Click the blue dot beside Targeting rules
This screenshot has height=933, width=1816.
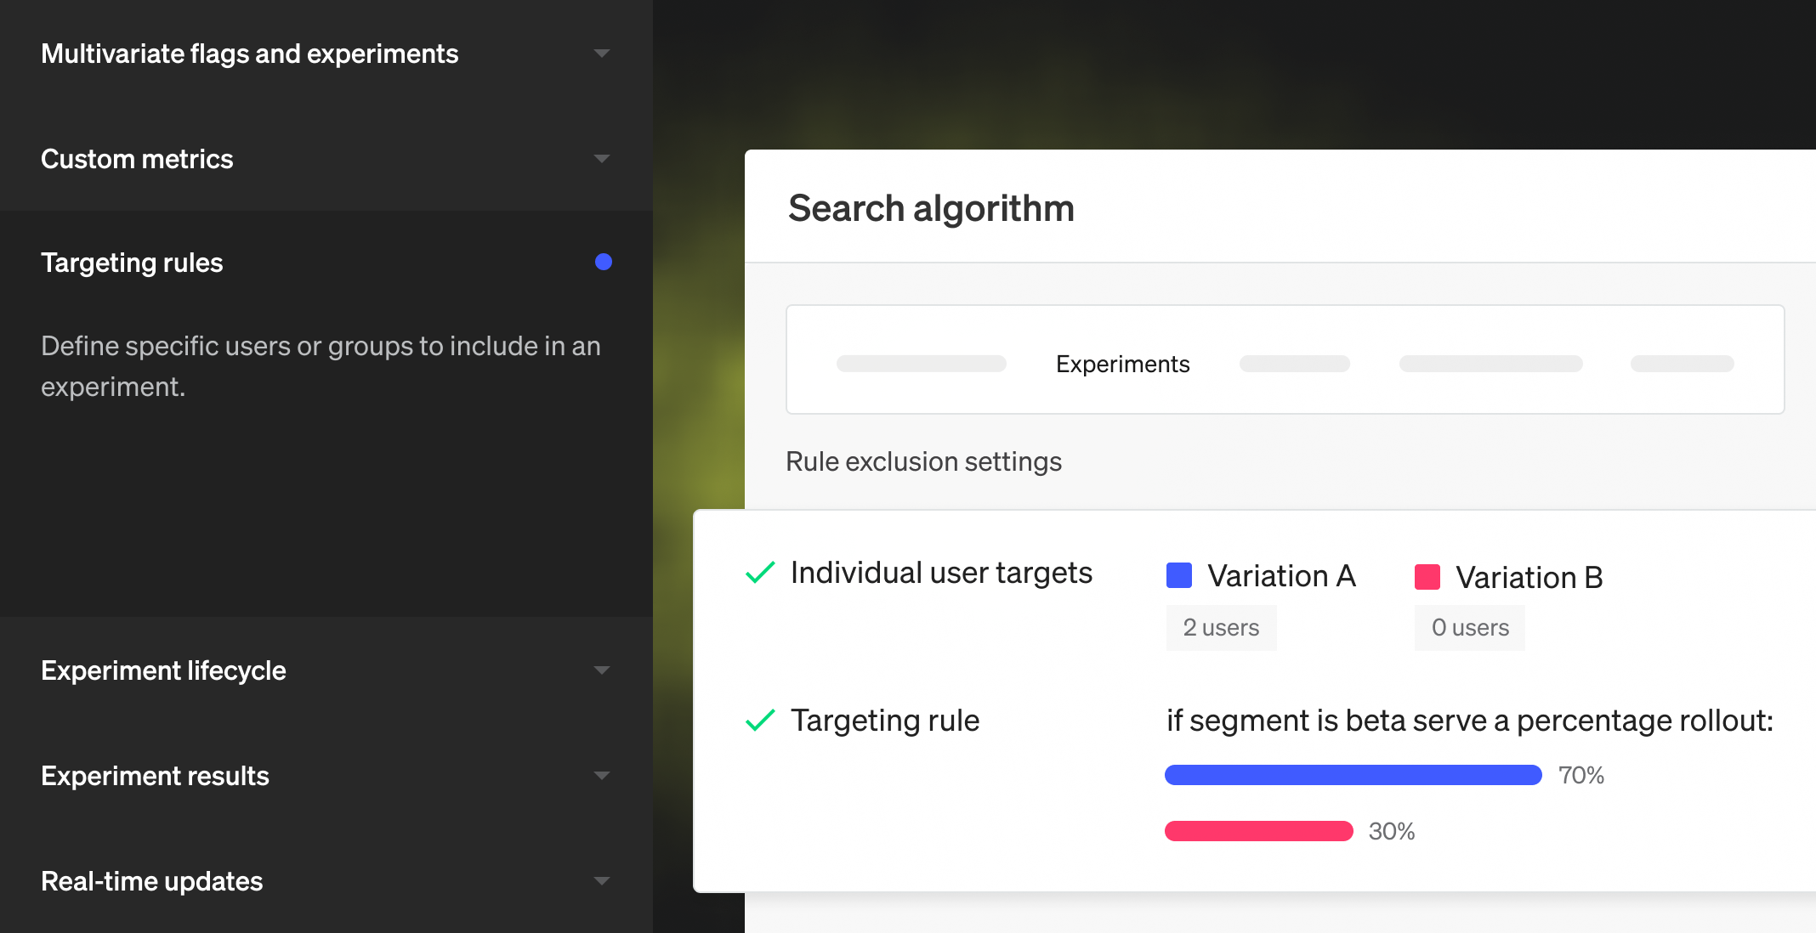point(604,262)
